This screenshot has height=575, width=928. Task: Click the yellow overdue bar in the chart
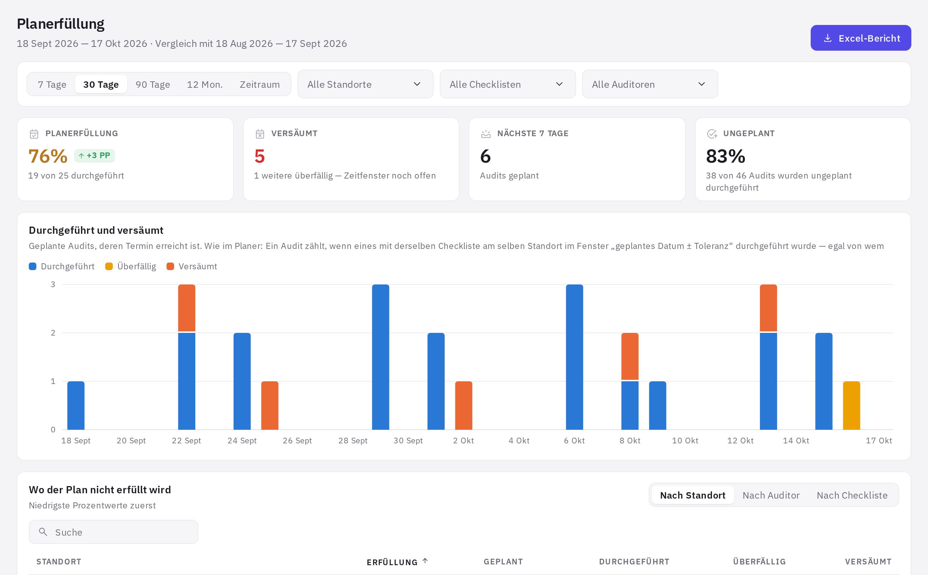pos(852,406)
